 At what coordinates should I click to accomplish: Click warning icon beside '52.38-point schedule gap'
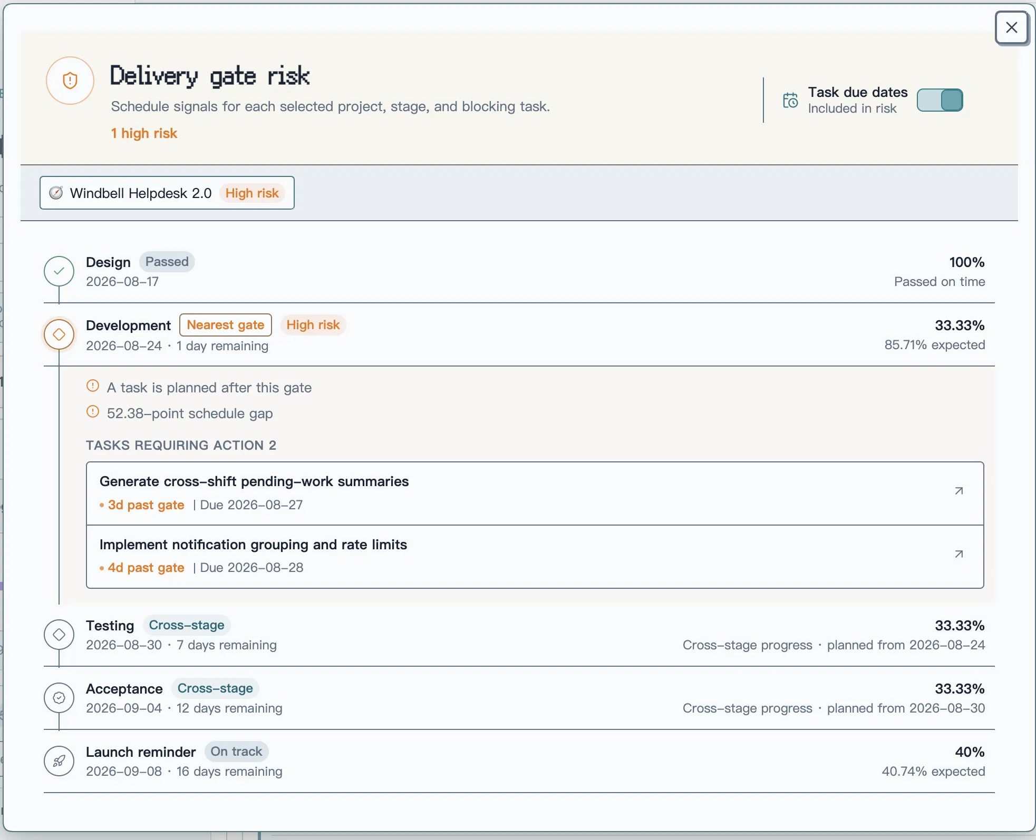93,412
